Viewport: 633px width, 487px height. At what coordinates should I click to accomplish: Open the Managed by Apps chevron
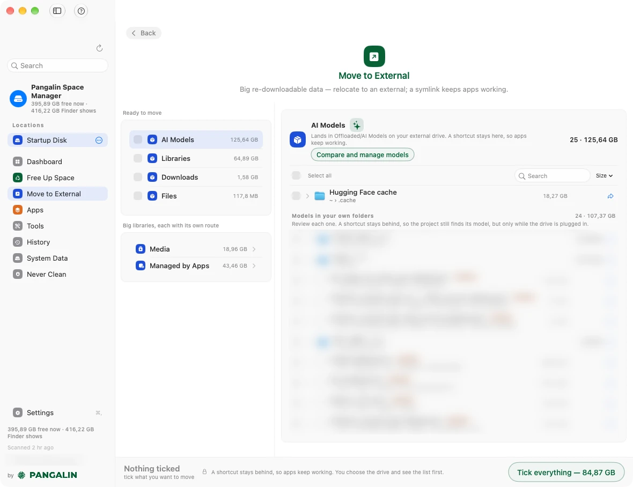click(254, 266)
